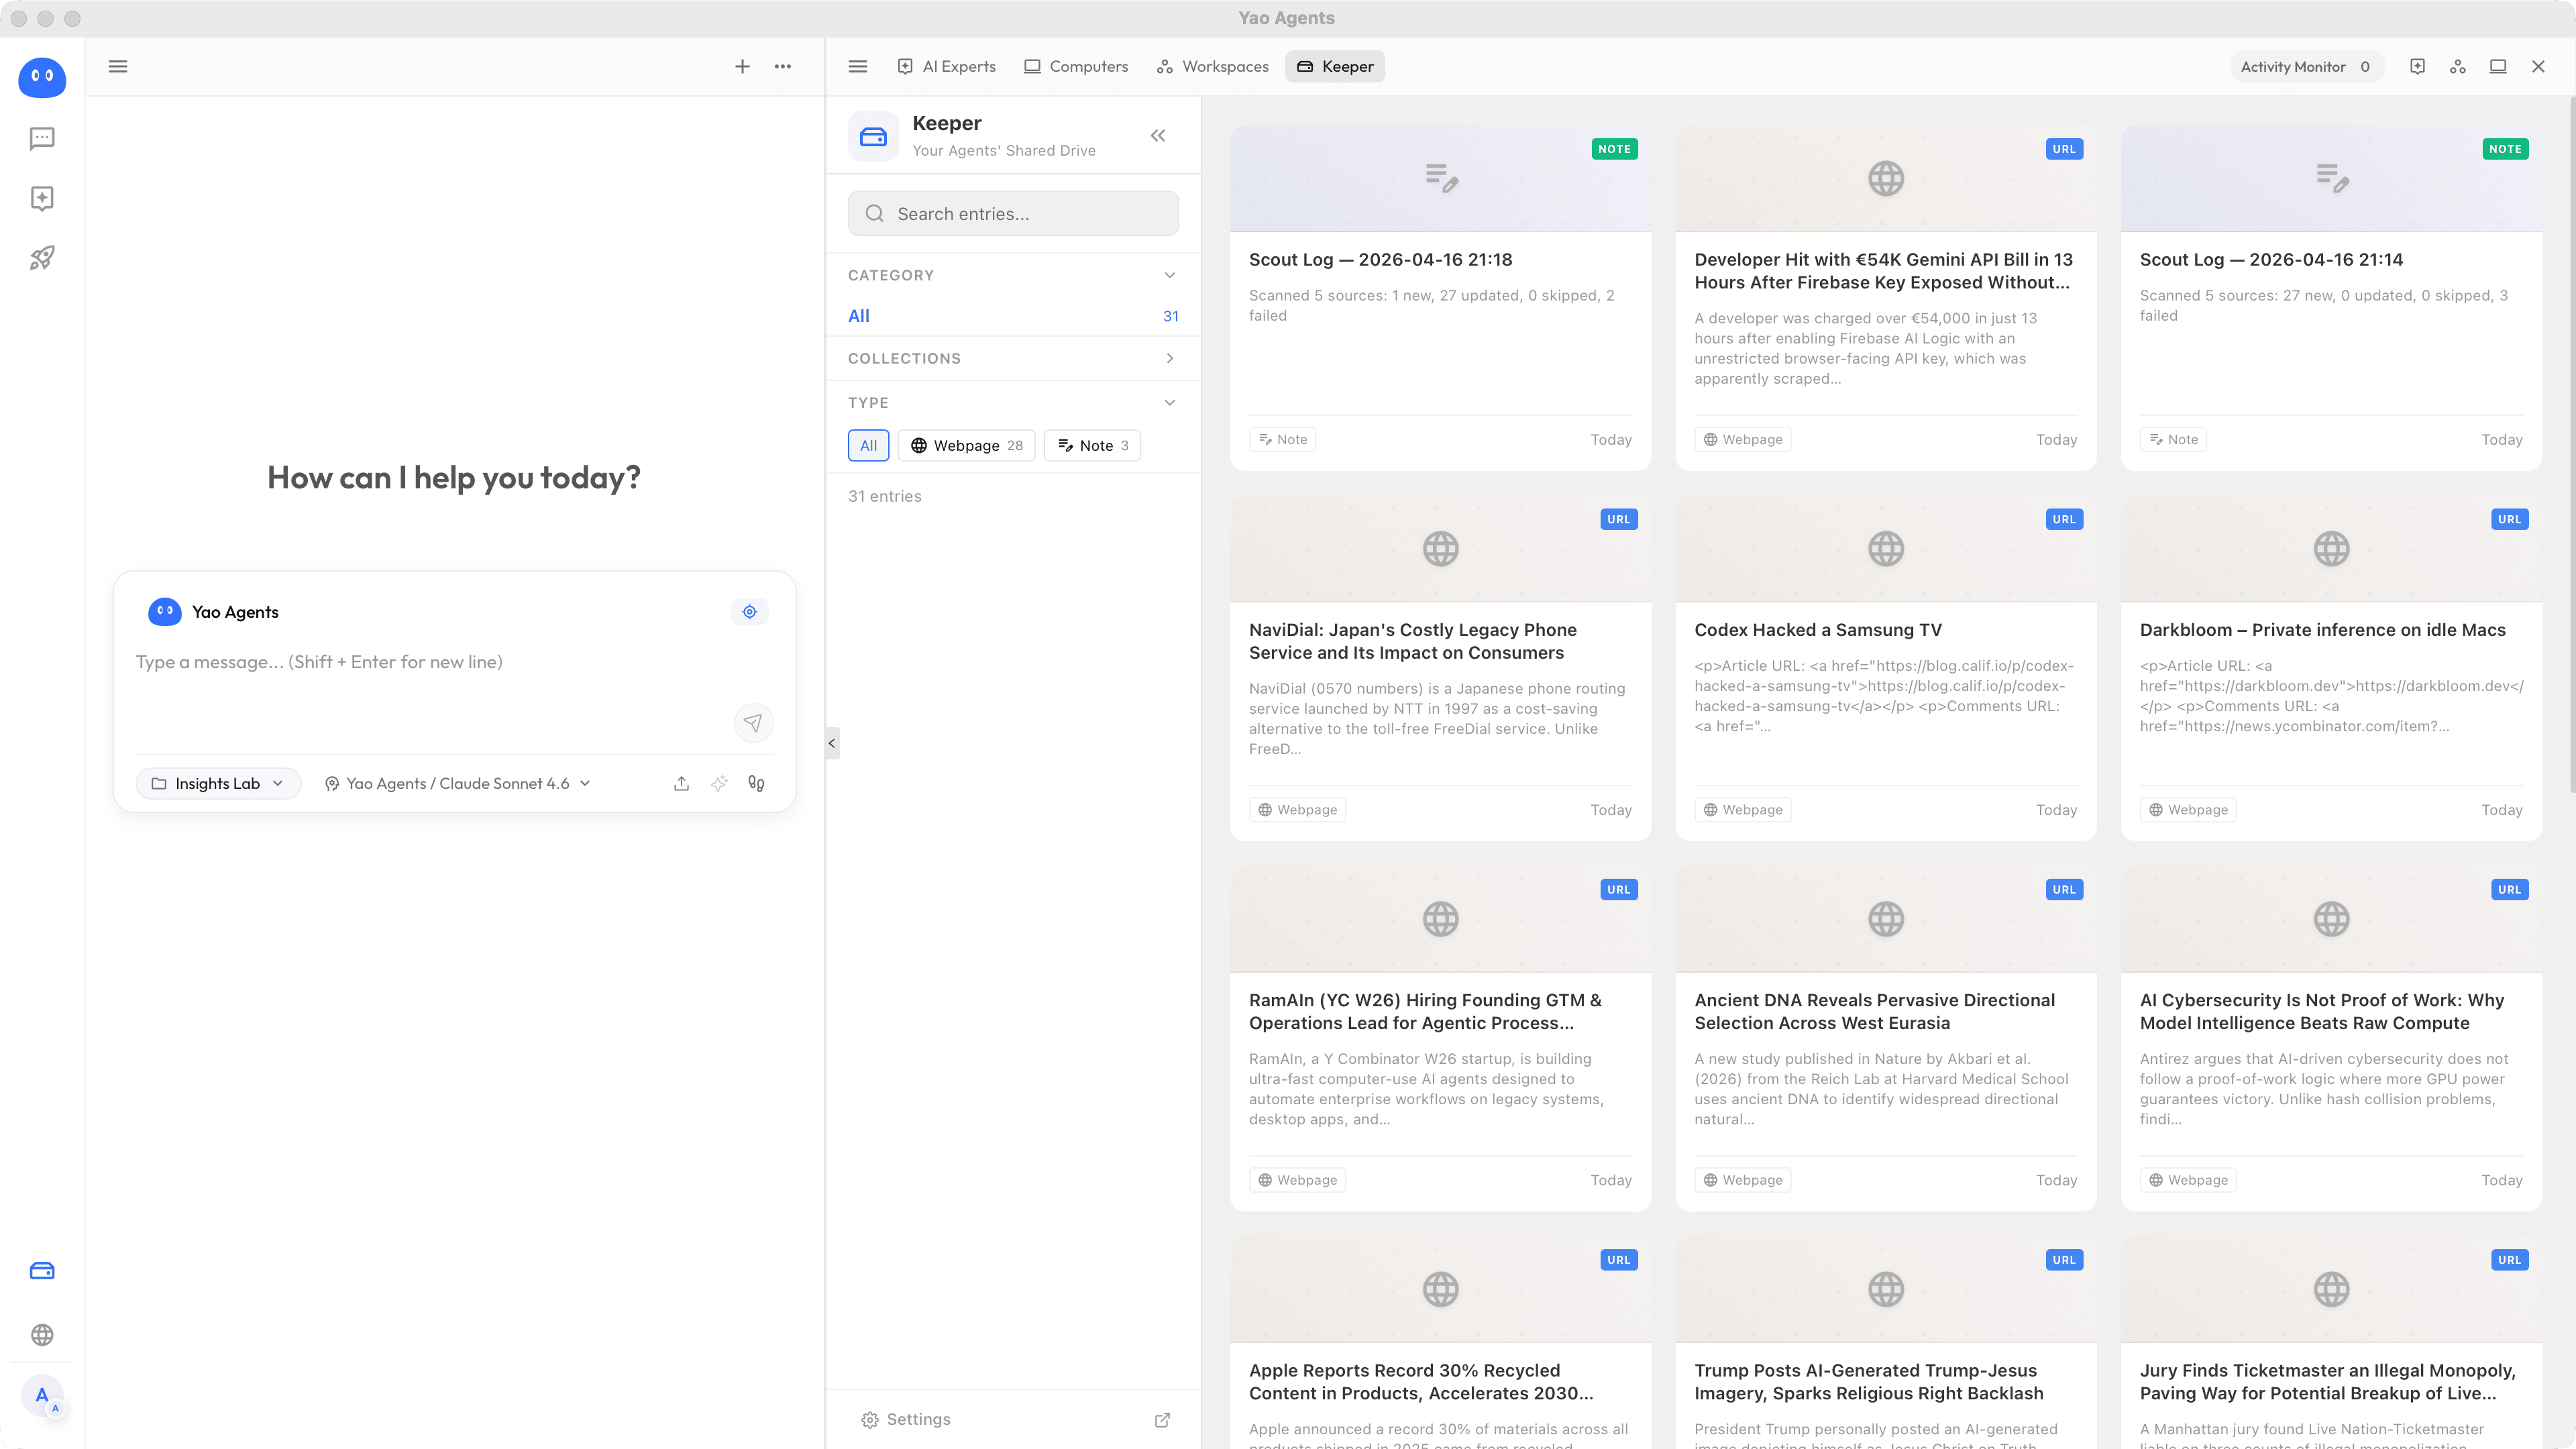Click the panel divider collapse arrow

coord(832,743)
